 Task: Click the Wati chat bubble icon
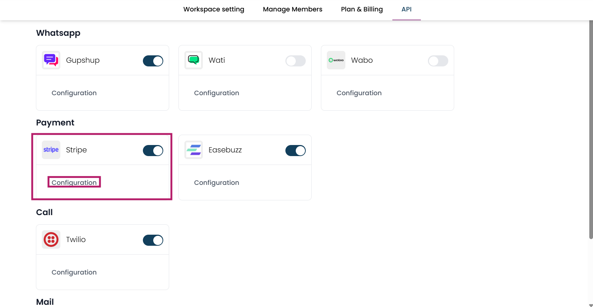tap(194, 60)
